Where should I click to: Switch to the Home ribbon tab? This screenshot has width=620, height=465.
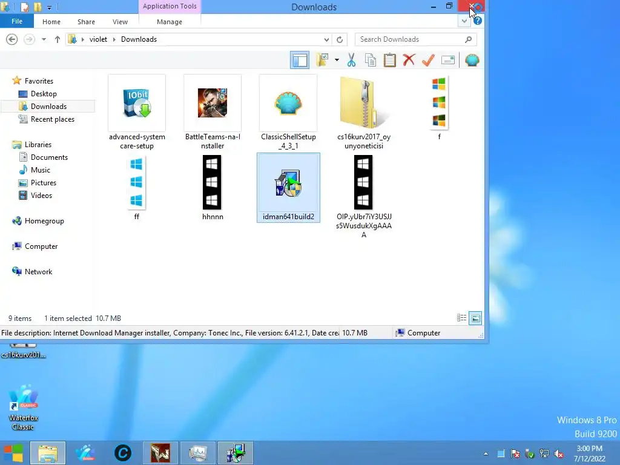pos(51,22)
